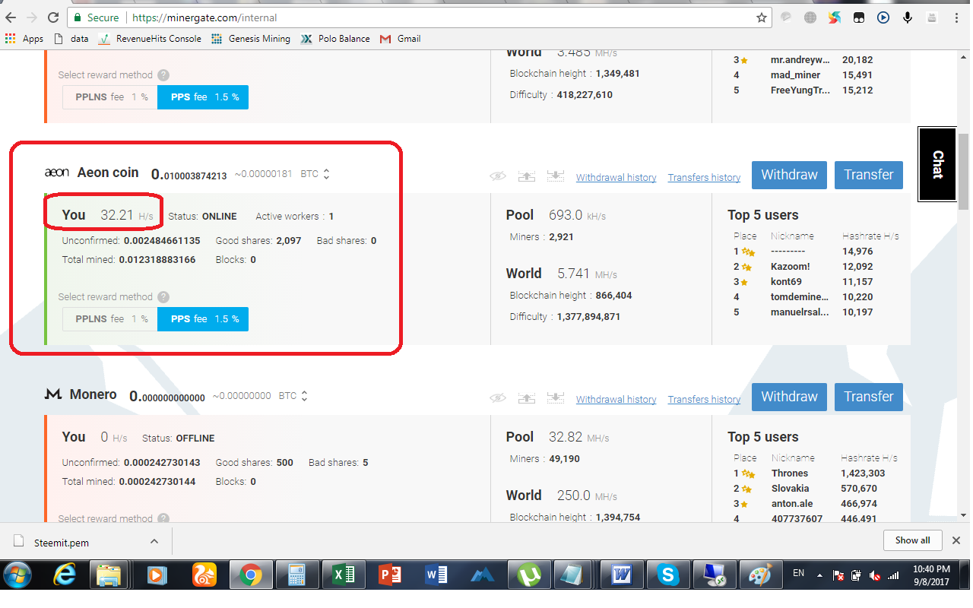Open Transfers history for Monero
Viewport: 973px width, 608px height.
click(704, 400)
